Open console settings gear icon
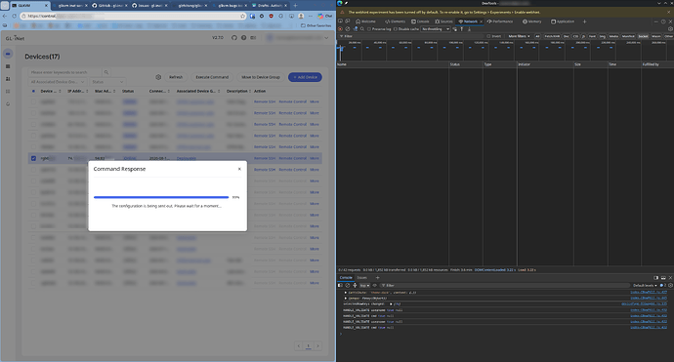 coord(670,285)
